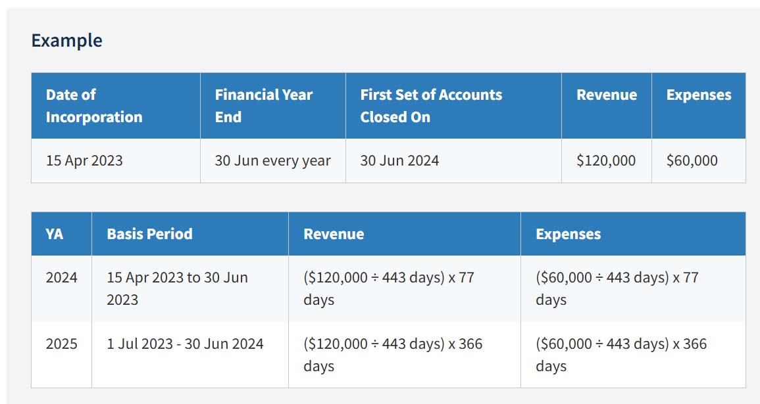Image resolution: width=760 pixels, height=404 pixels.
Task: Click the 15 Apr 2023 to 30 Jun 2023 basis period
Action: point(178,288)
